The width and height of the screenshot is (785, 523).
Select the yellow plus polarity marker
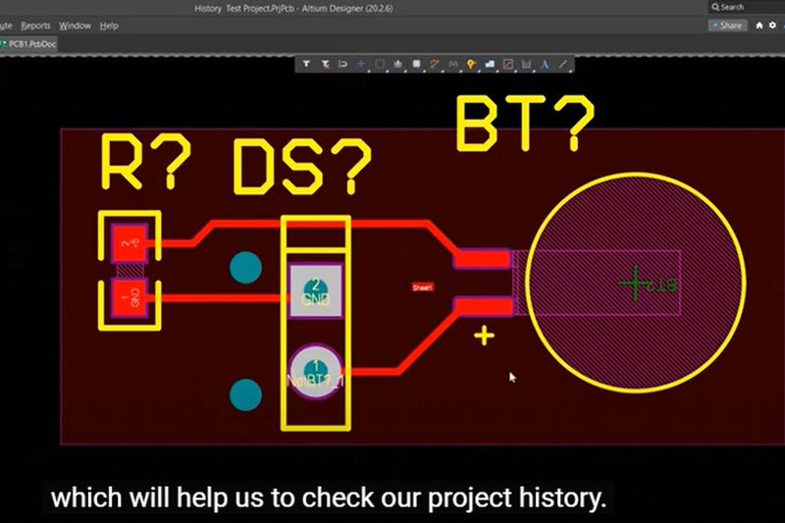point(484,336)
